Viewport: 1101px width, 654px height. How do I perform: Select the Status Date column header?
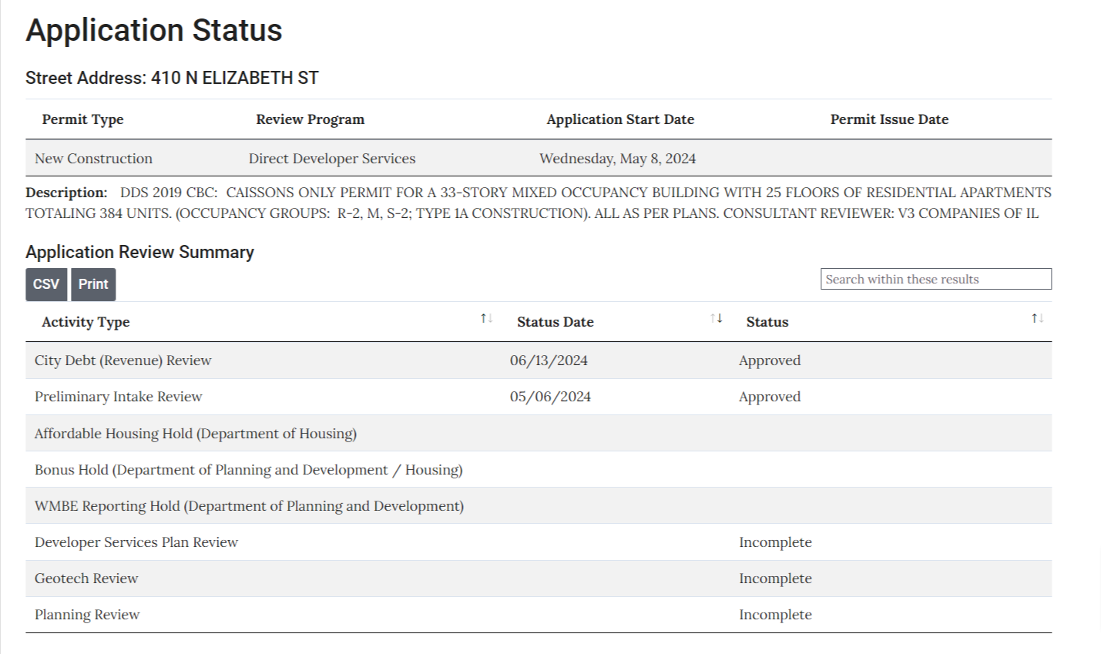[556, 322]
